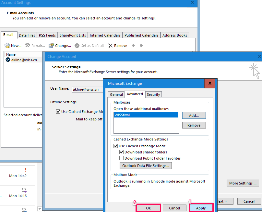The width and height of the screenshot is (262, 212).
Task: Click Cancel in Change Account window
Action: point(249,201)
